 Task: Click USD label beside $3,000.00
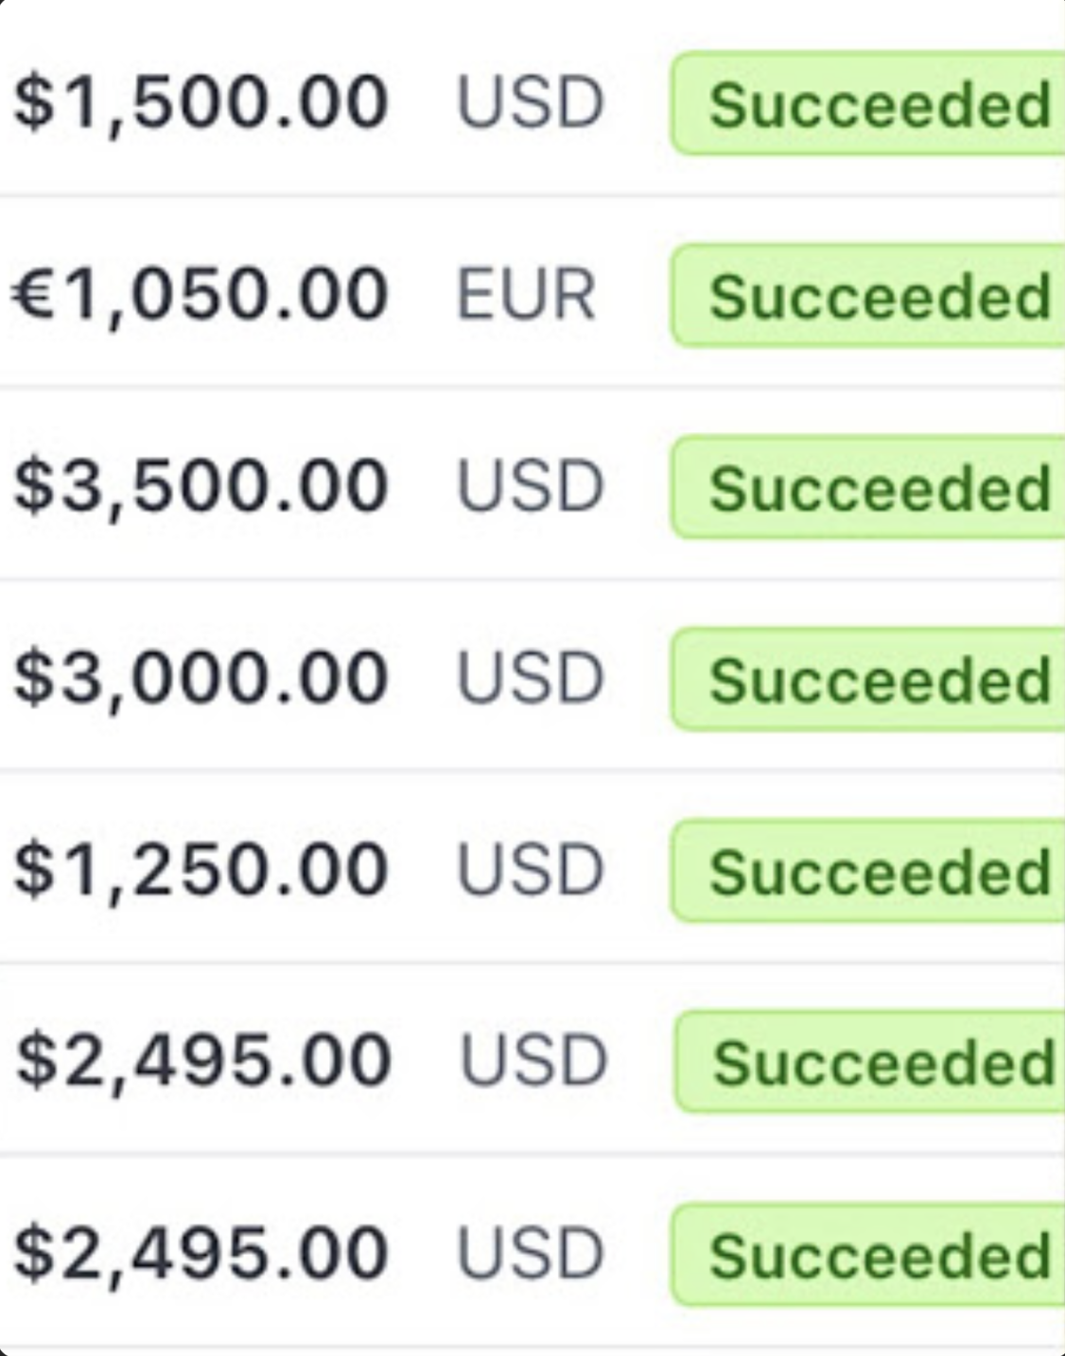(x=530, y=678)
